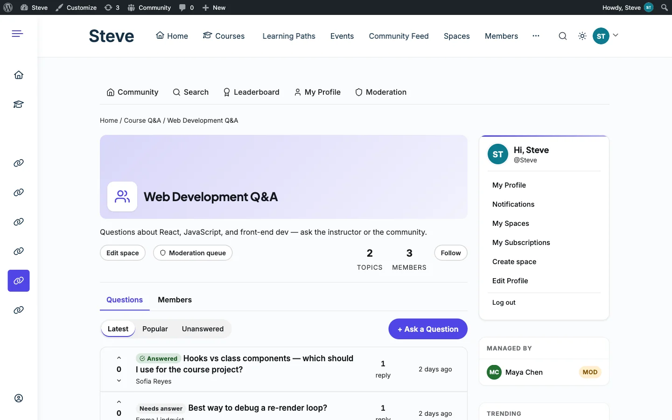Screen dimensions: 672x420
Task: Open the Moderation queue button
Action: (193, 253)
